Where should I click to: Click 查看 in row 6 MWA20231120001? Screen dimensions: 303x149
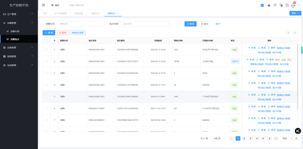pos(252,107)
